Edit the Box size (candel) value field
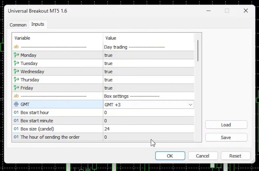Image resolution: width=259 pixels, height=171 pixels. click(148, 129)
